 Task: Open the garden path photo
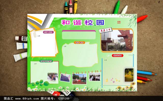[x=129, y=75]
